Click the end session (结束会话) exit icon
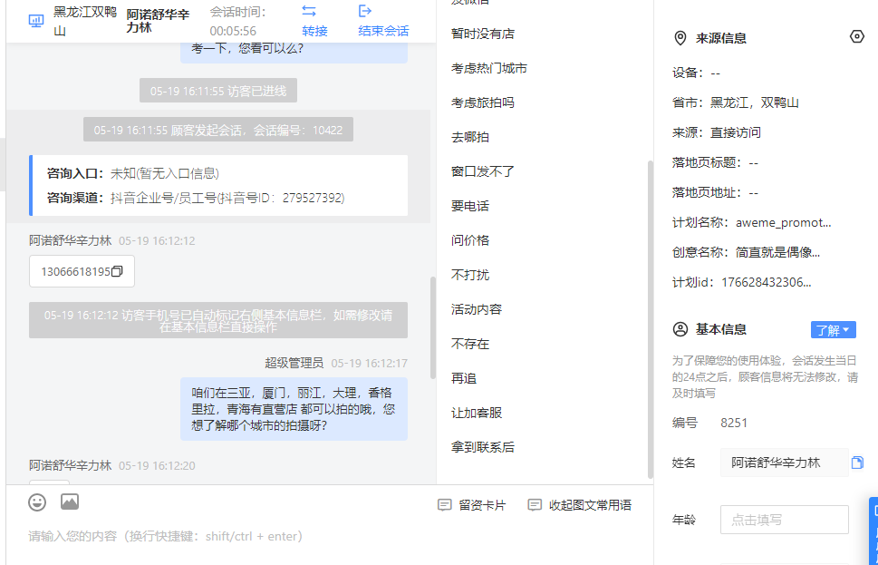 coord(365,11)
